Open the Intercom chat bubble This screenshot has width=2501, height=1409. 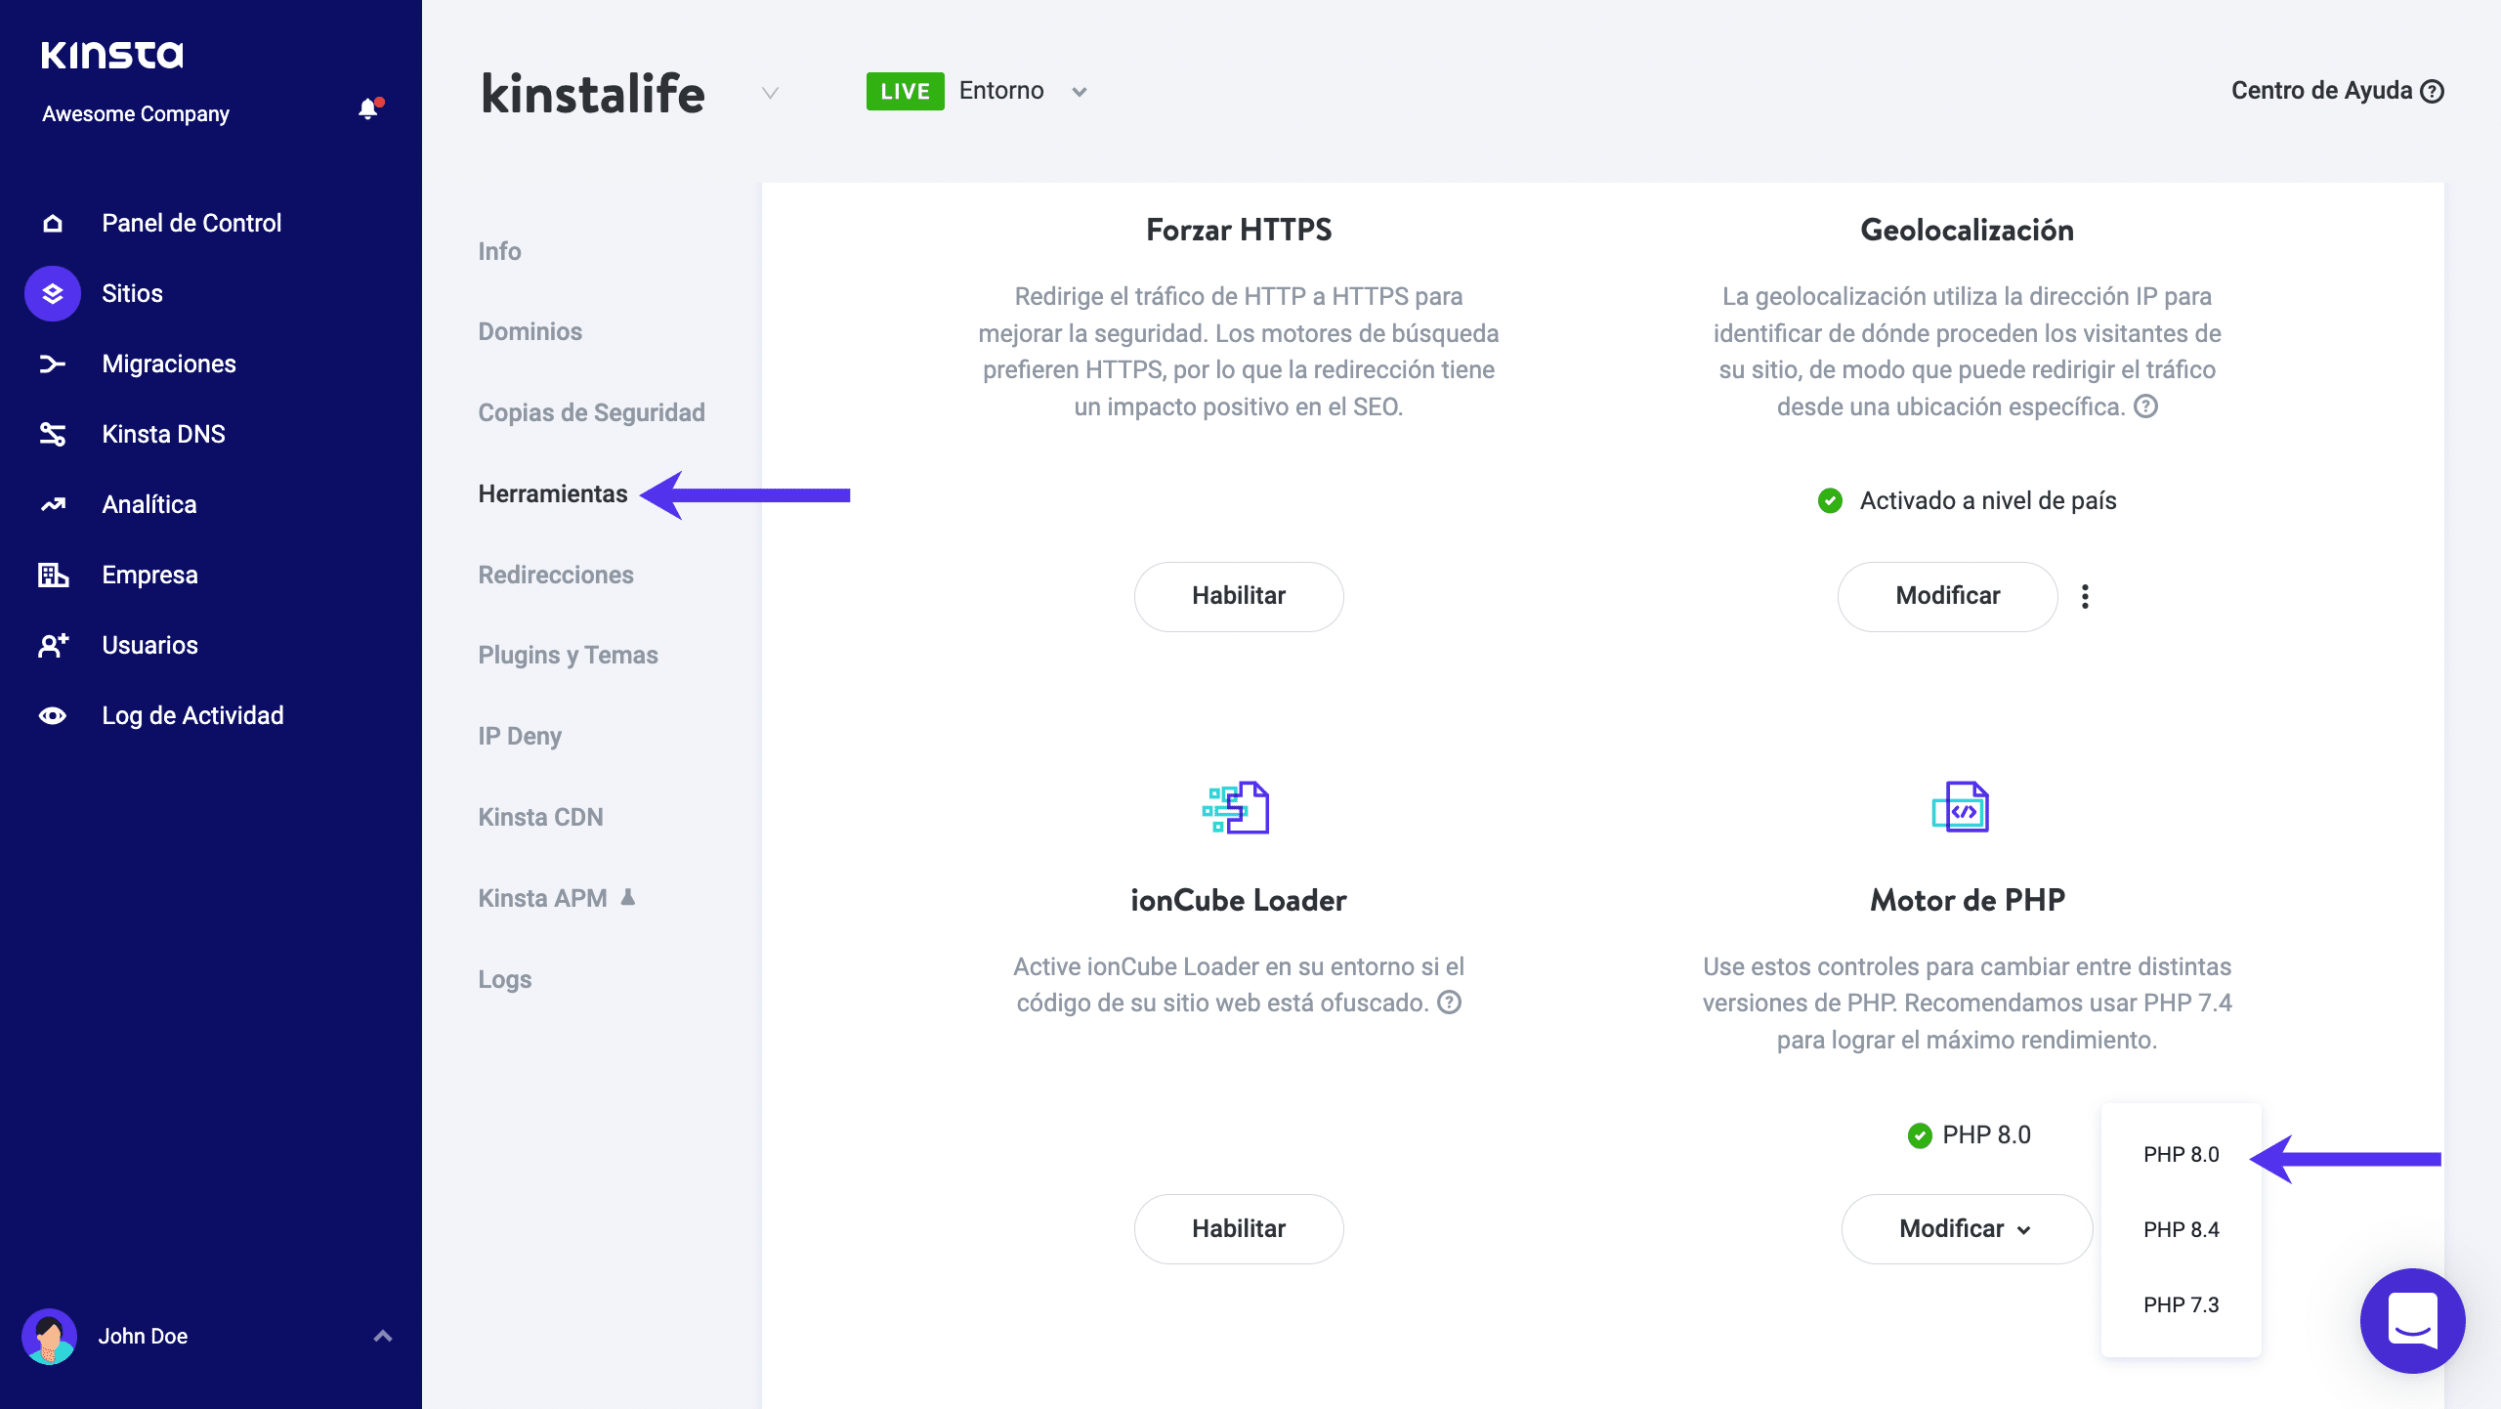tap(2412, 1320)
